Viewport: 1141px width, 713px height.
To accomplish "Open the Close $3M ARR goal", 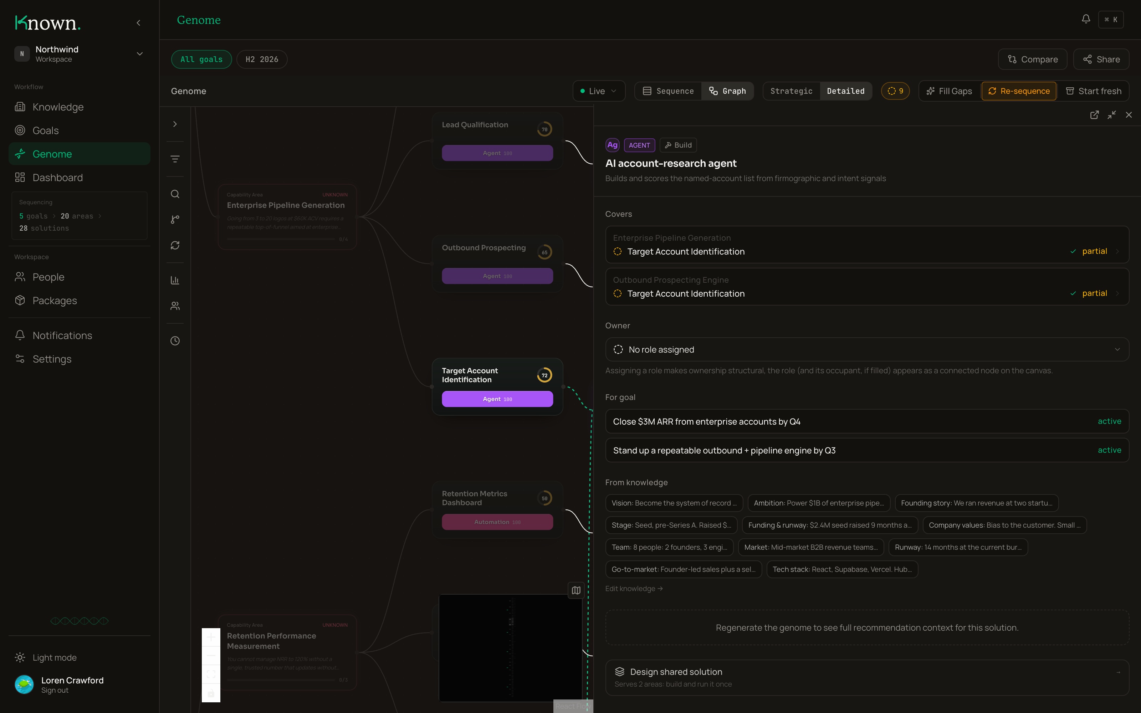I will point(866,421).
